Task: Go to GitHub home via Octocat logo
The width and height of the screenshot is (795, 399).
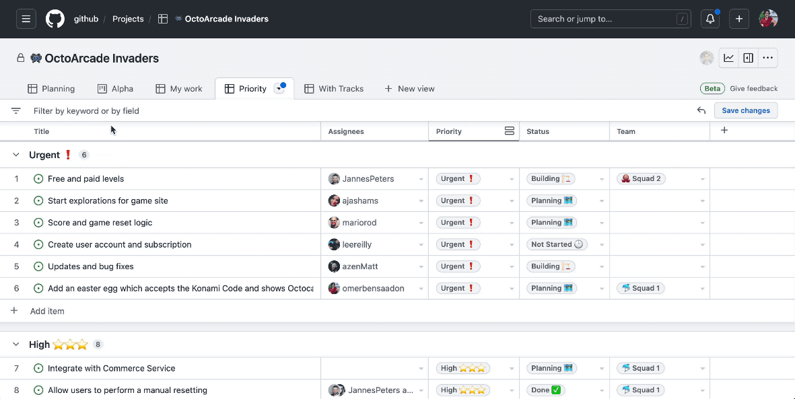Action: [55, 19]
